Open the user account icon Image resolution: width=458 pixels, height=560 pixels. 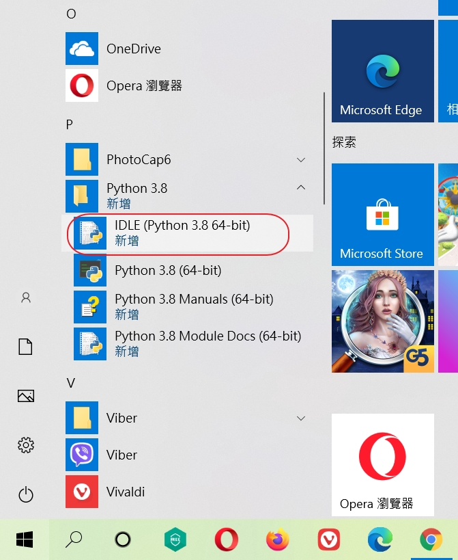click(x=26, y=297)
